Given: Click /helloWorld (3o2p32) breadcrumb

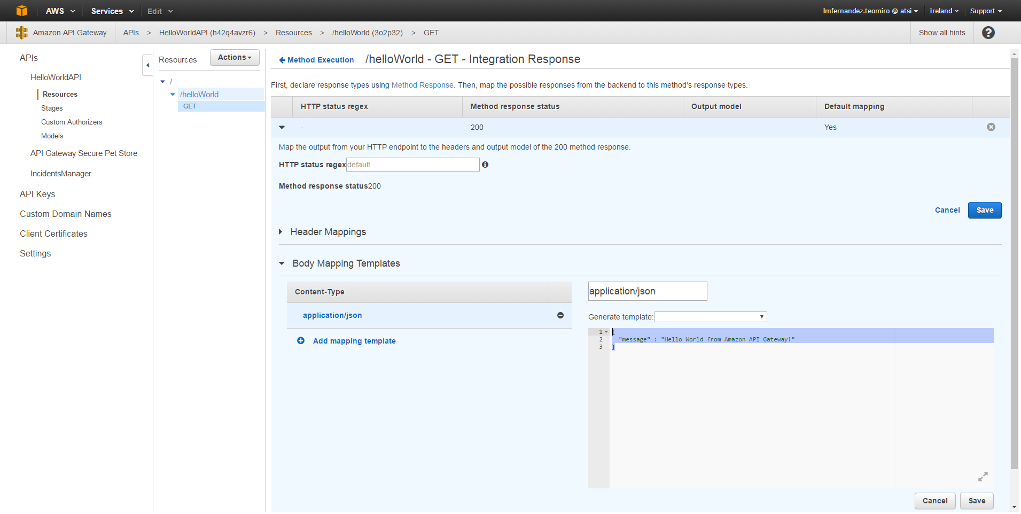Looking at the screenshot, I should coord(368,33).
